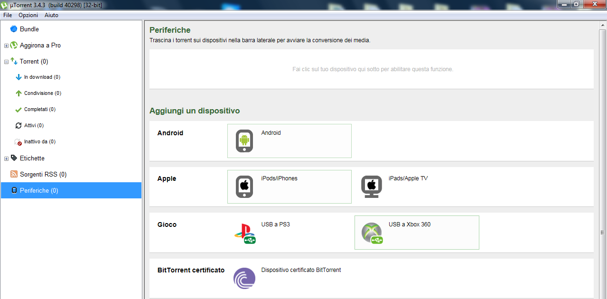The width and height of the screenshot is (607, 299).
Task: Click the Aggiungi un dispositivo heading
Action: (195, 111)
